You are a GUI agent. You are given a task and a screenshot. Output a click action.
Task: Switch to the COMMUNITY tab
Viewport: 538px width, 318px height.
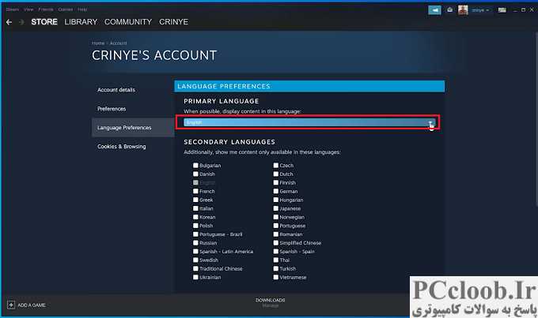pyautogui.click(x=128, y=22)
